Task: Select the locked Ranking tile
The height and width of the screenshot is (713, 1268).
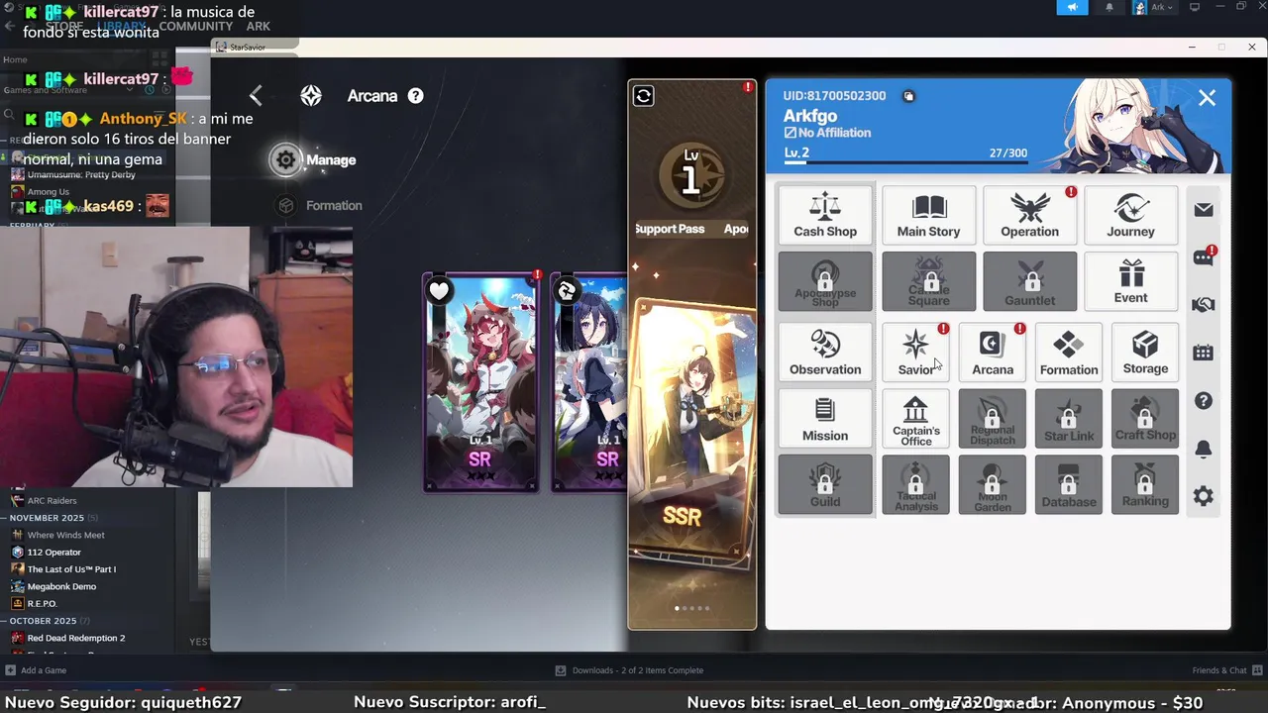Action: pyautogui.click(x=1145, y=484)
